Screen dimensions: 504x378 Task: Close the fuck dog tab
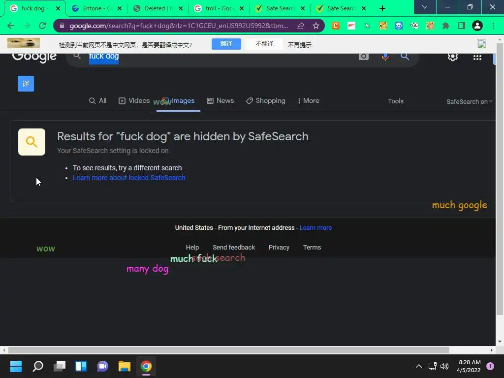[x=58, y=8]
